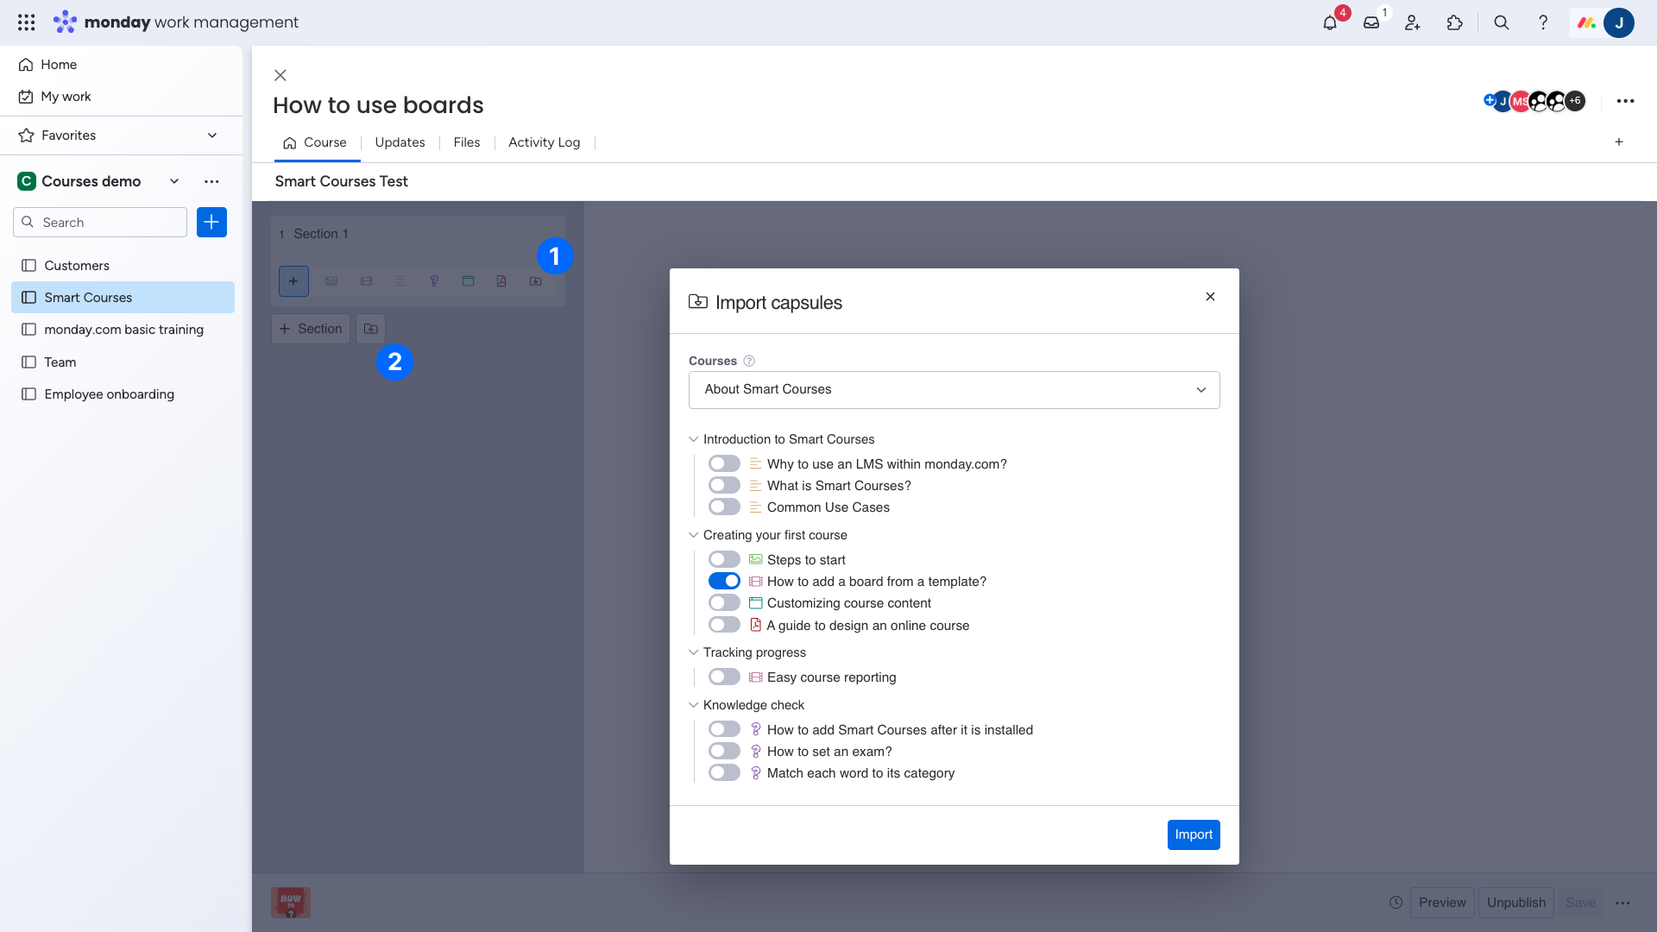
Task: Click the Courses help info icon
Action: click(x=749, y=361)
